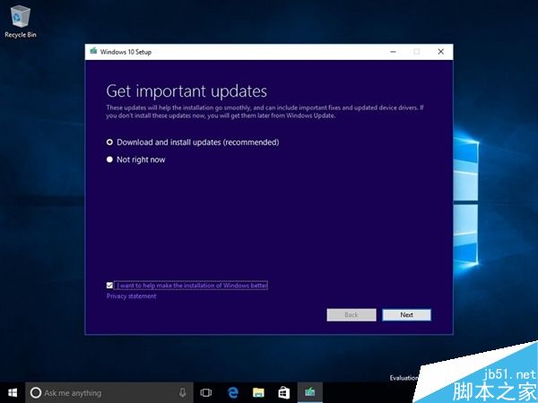Screen dimensions: 538x403
Task: Click the Get important updates heading
Action: [187, 91]
